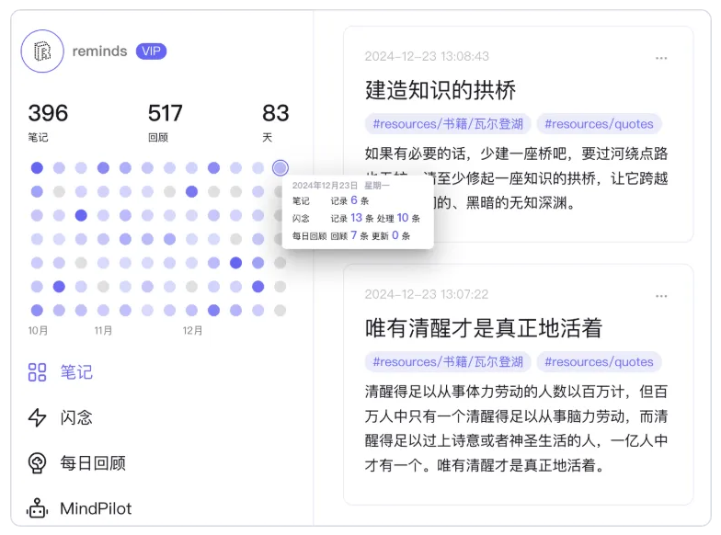Click the 闪念 lightning bolt icon
This screenshot has height=535, width=721.
pyautogui.click(x=37, y=417)
